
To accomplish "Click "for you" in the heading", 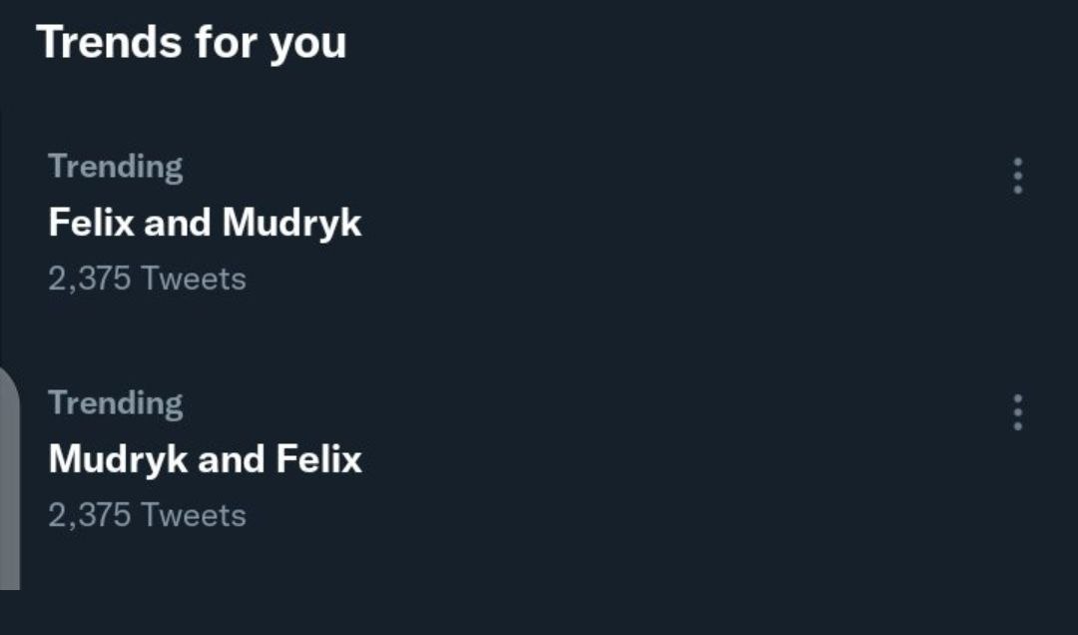I will (270, 43).
